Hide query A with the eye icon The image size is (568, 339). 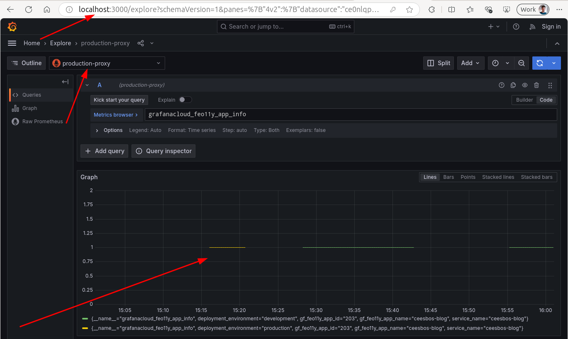pos(525,85)
